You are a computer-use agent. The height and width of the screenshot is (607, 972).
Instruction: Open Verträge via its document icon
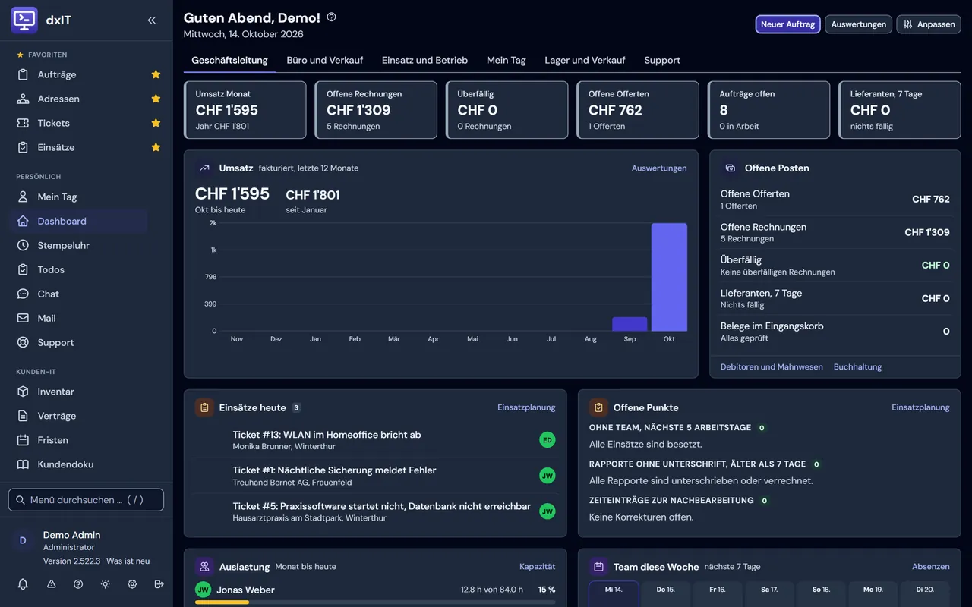pyautogui.click(x=23, y=416)
